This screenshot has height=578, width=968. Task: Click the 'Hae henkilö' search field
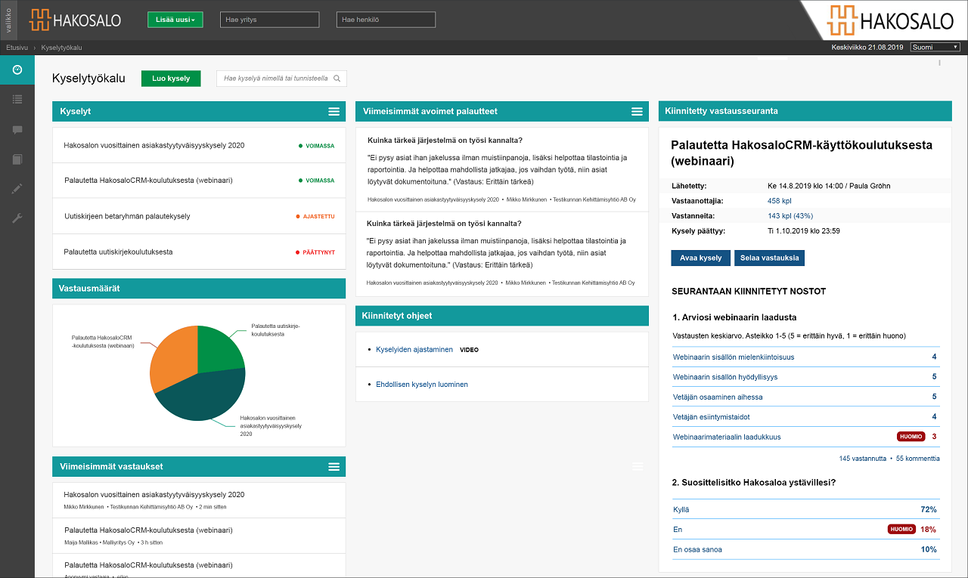(386, 20)
